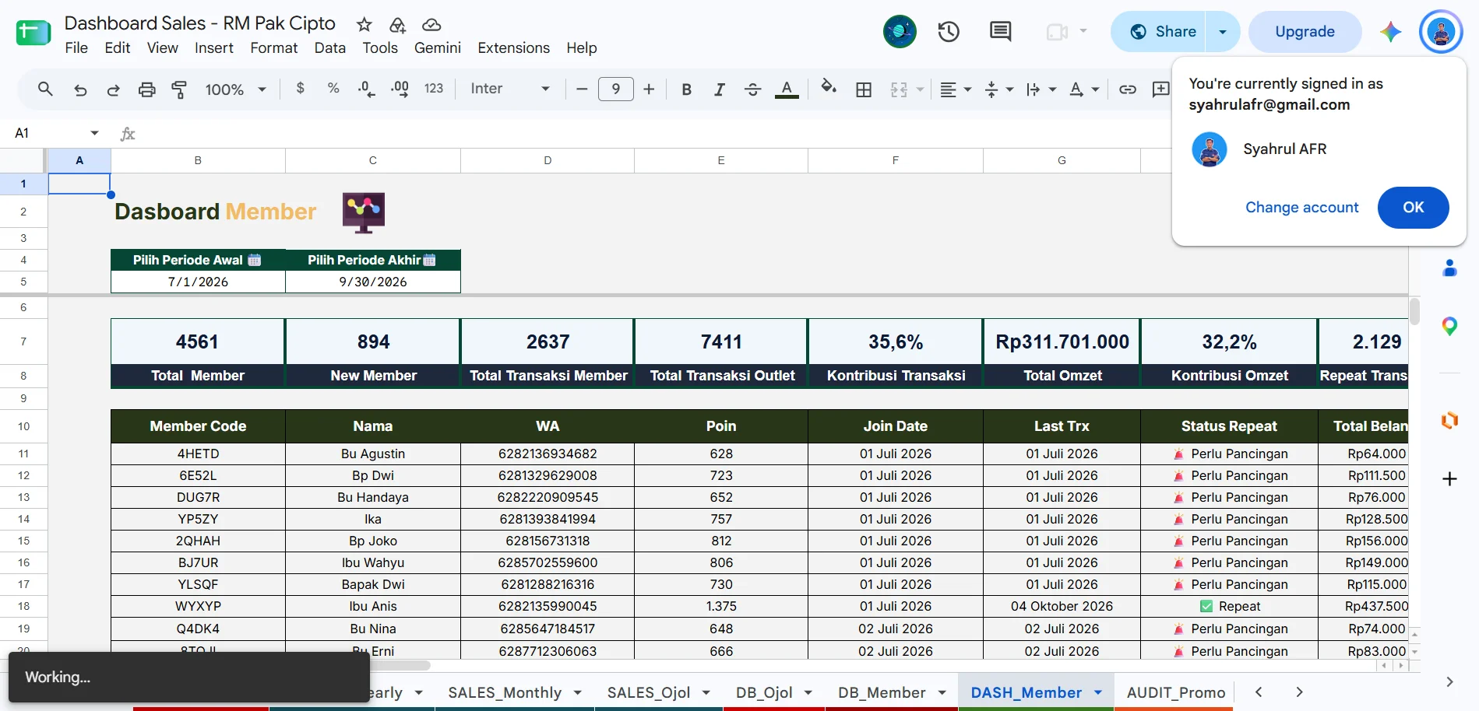Increase the font size with plus

[649, 89]
